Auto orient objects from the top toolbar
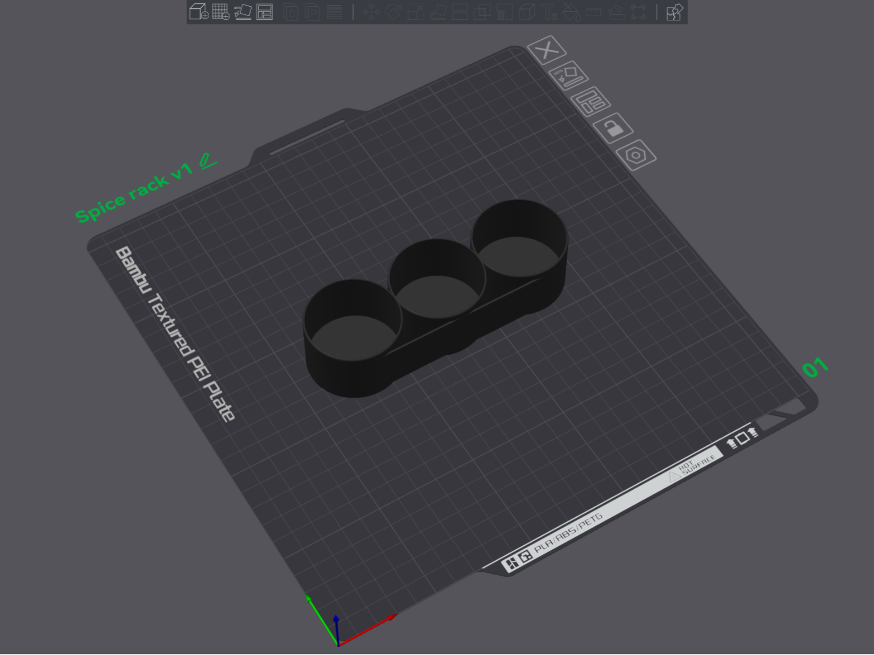Viewport: 874px width, 655px height. pos(243,12)
